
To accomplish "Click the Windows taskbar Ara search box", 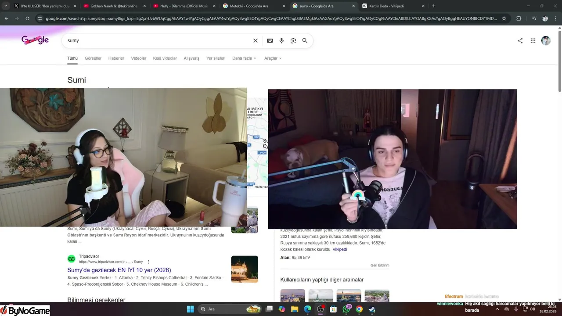I will 230,309.
